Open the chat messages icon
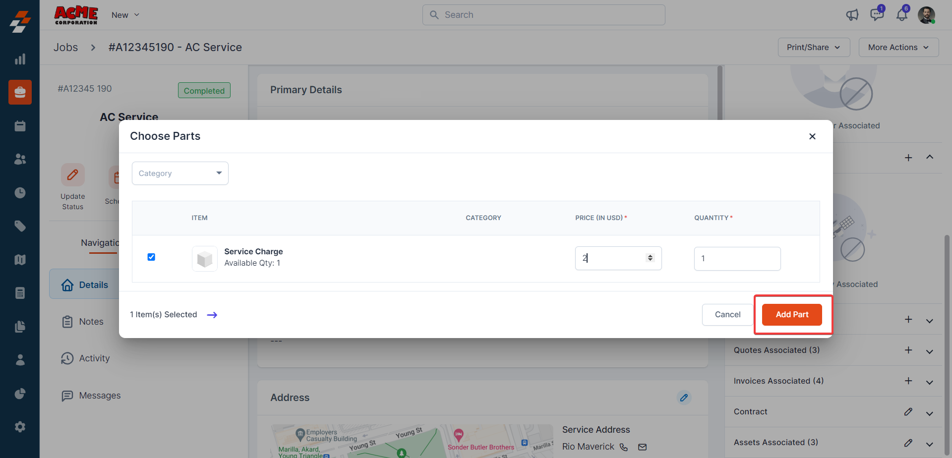This screenshot has width=952, height=458. click(x=877, y=15)
